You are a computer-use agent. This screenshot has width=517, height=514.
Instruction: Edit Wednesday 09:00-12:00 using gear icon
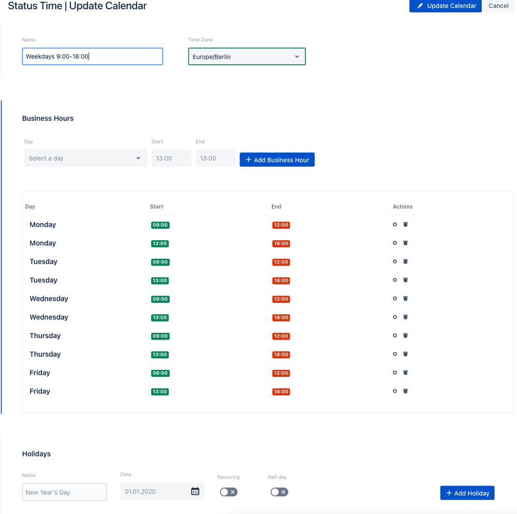click(395, 298)
